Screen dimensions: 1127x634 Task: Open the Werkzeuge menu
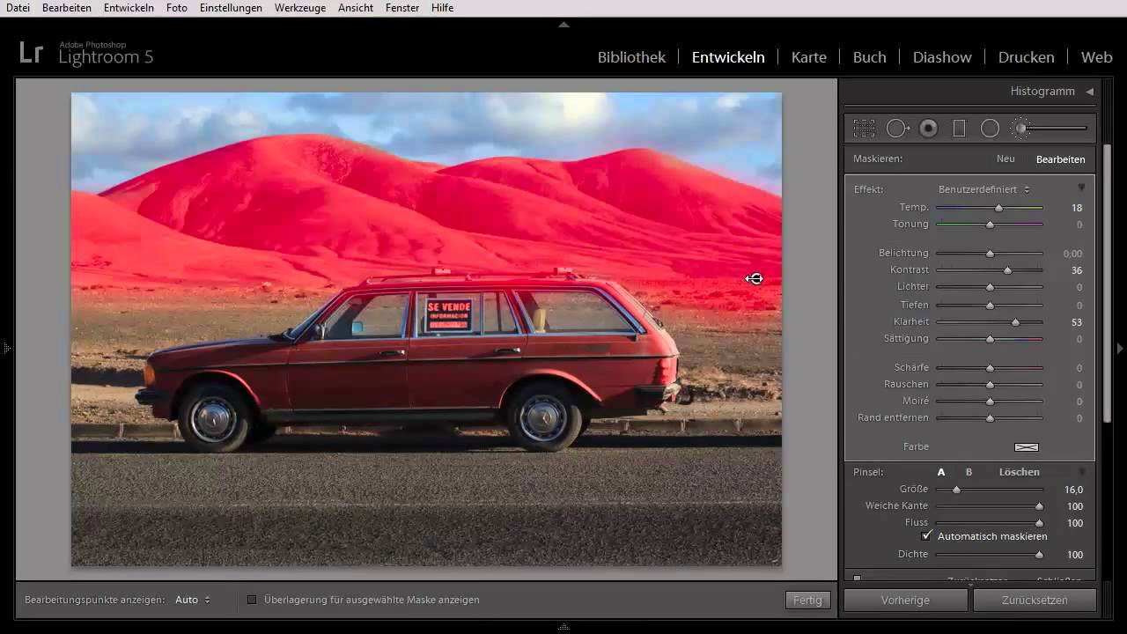(x=299, y=8)
